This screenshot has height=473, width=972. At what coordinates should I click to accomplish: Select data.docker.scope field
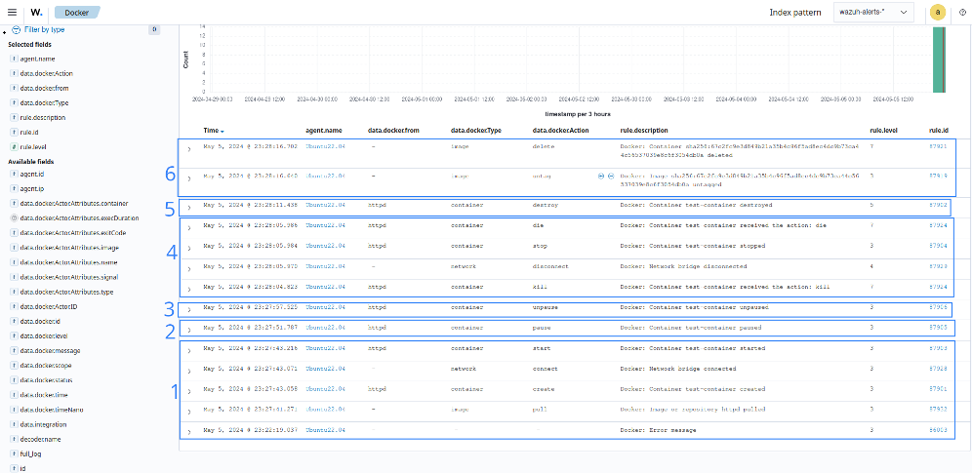[45, 366]
